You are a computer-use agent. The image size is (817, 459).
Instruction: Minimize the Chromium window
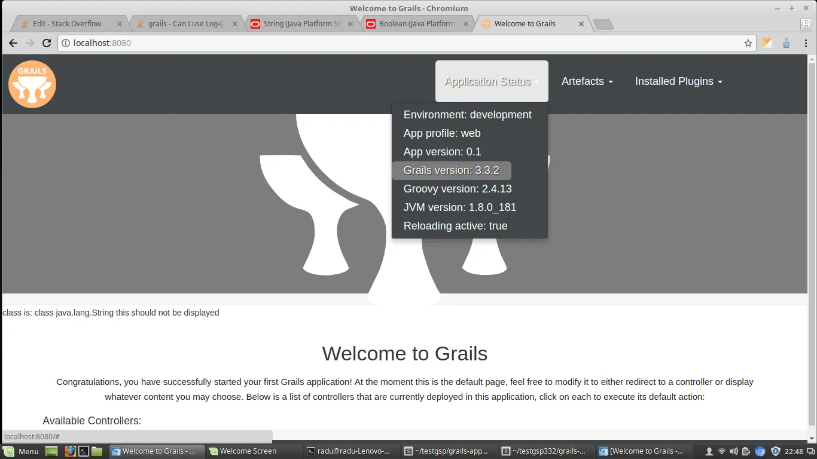coord(778,8)
